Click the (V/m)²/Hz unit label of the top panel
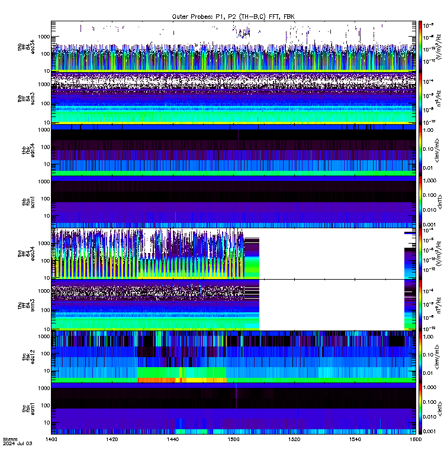Image resolution: width=444 pixels, height=473 pixels. pyautogui.click(x=439, y=47)
